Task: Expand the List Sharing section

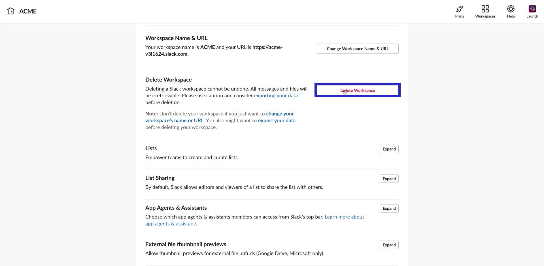Action: pos(389,179)
